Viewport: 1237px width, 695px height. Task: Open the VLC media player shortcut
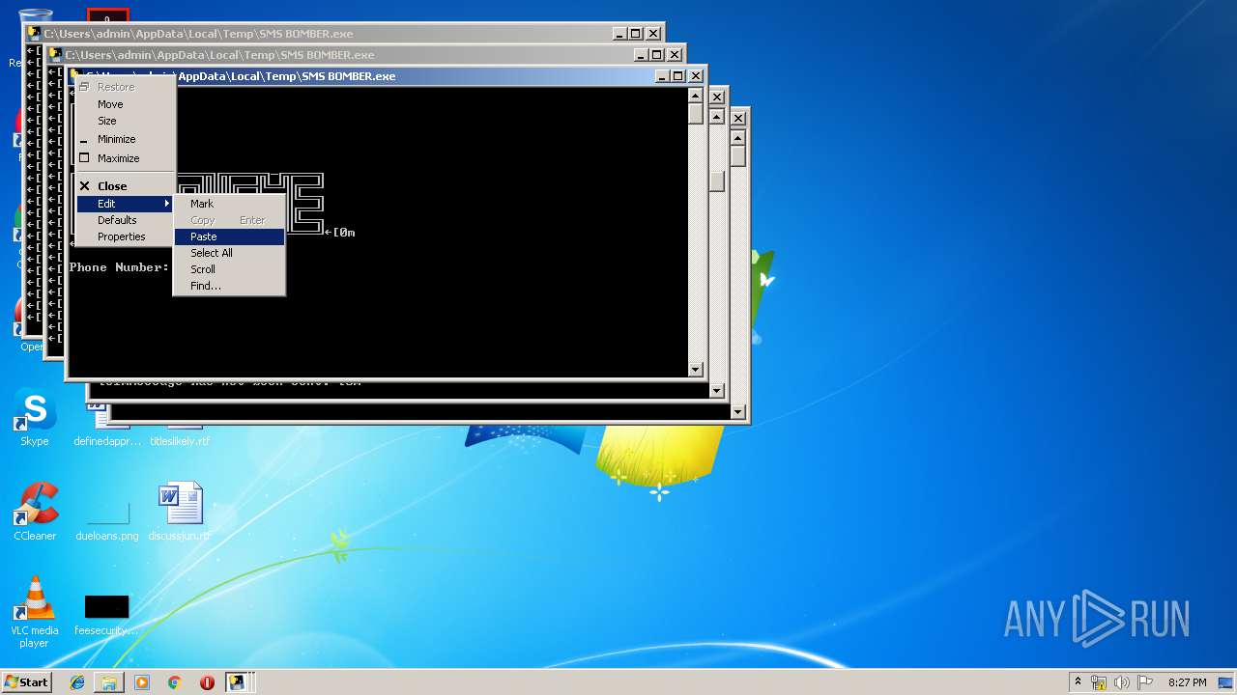(x=35, y=612)
